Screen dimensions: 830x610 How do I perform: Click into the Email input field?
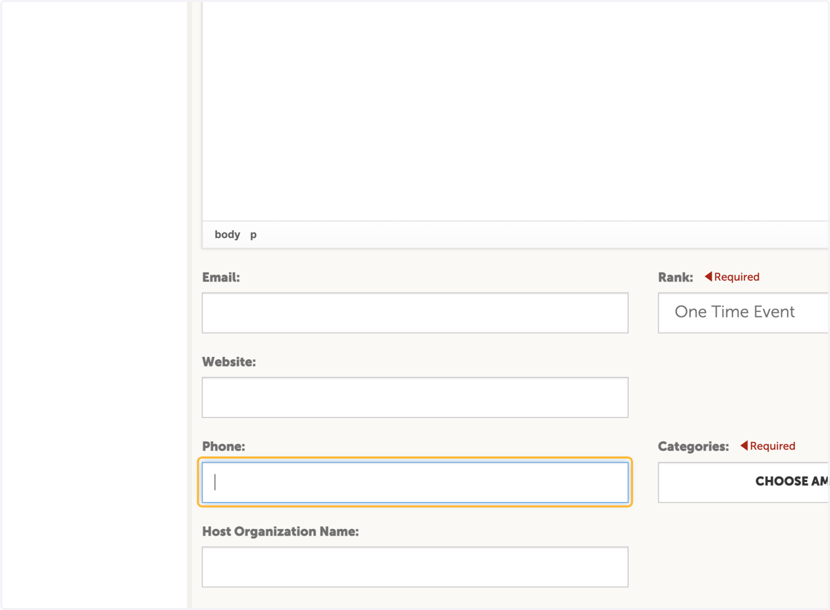click(415, 313)
